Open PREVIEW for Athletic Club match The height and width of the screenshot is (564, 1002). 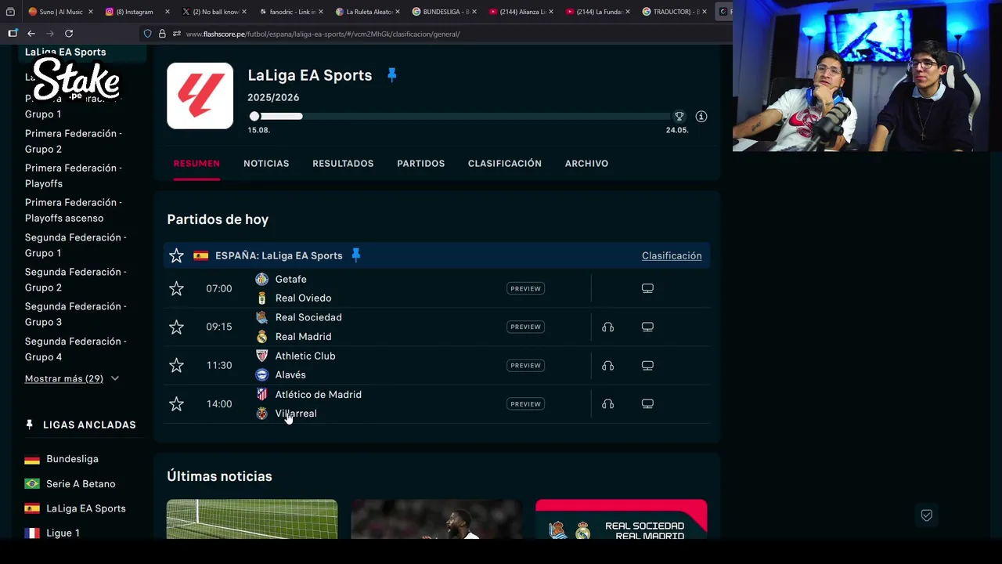[x=525, y=365]
